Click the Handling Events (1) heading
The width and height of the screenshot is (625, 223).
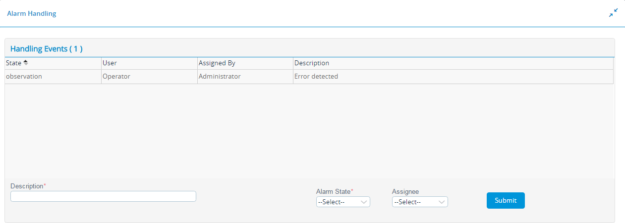pyautogui.click(x=46, y=49)
